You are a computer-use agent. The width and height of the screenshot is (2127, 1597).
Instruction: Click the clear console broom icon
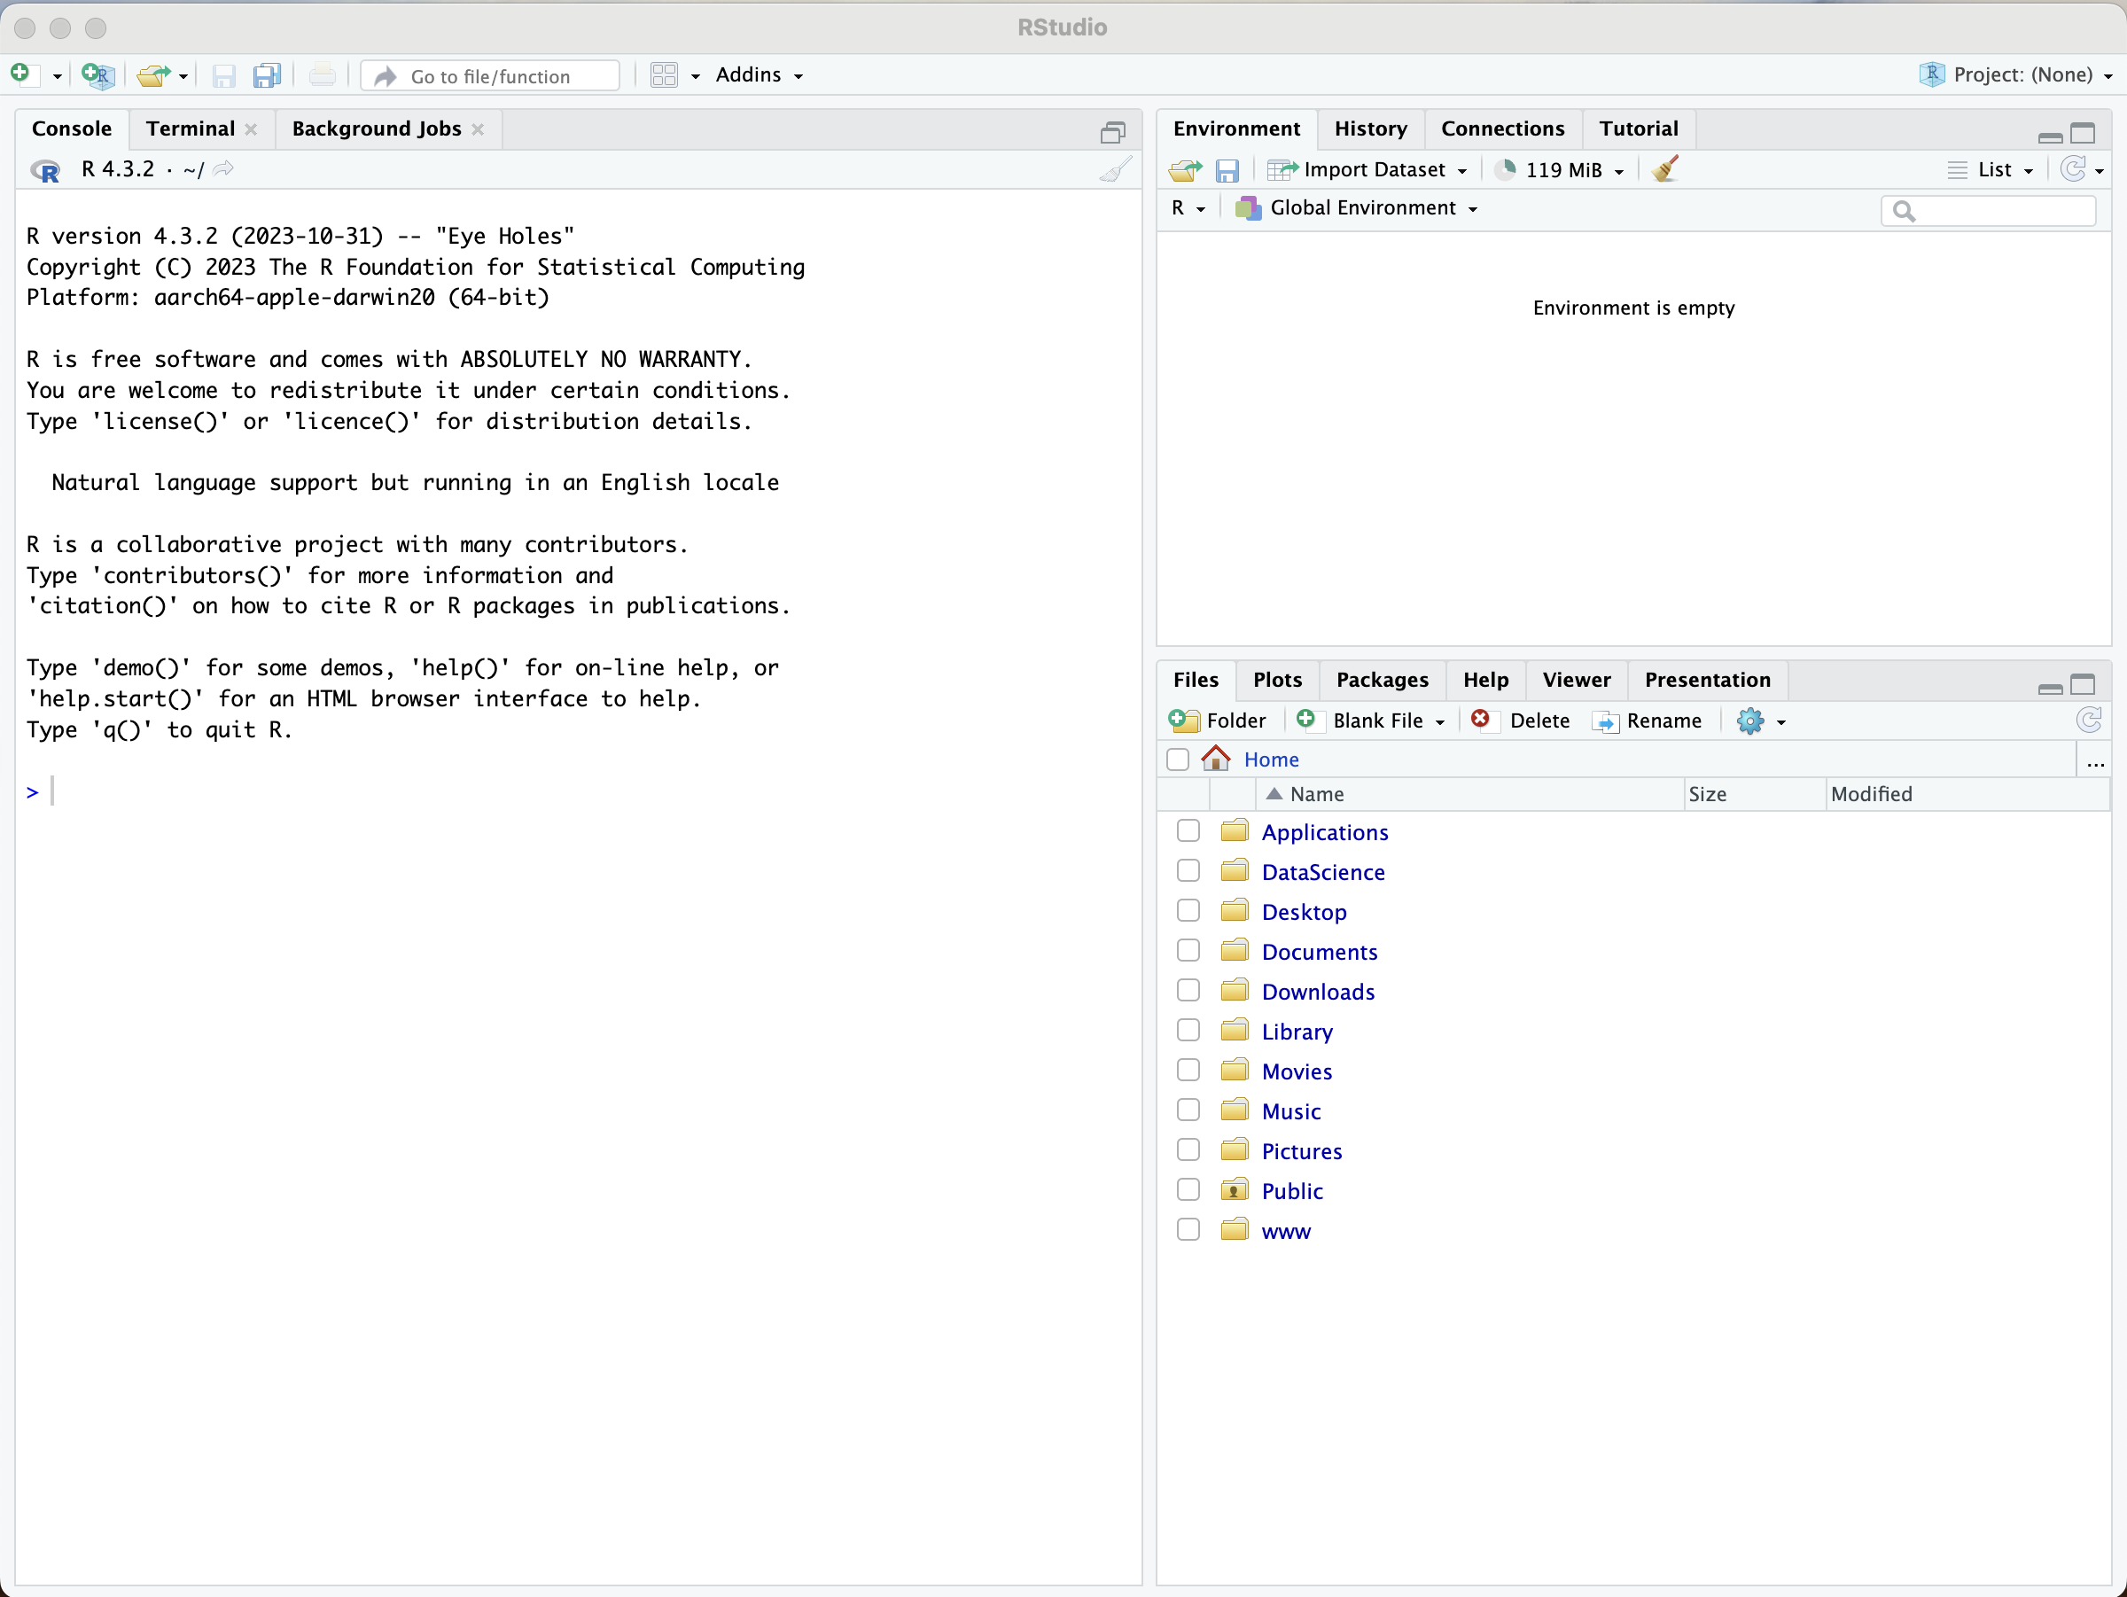click(x=1114, y=167)
